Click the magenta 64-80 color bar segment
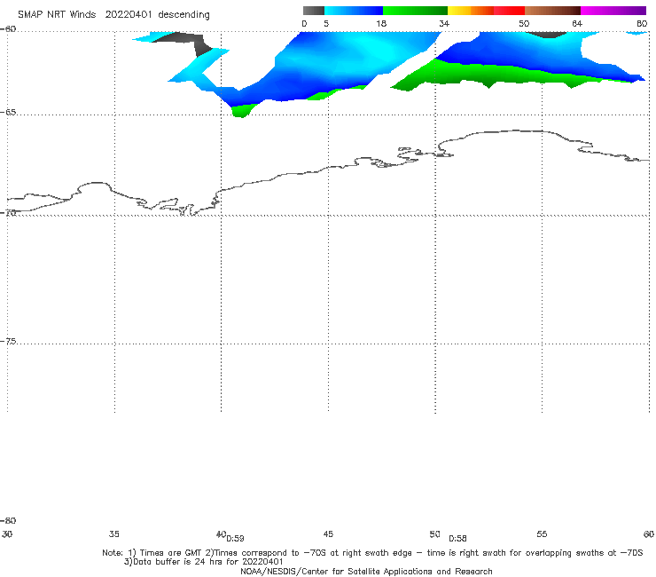 (x=613, y=11)
